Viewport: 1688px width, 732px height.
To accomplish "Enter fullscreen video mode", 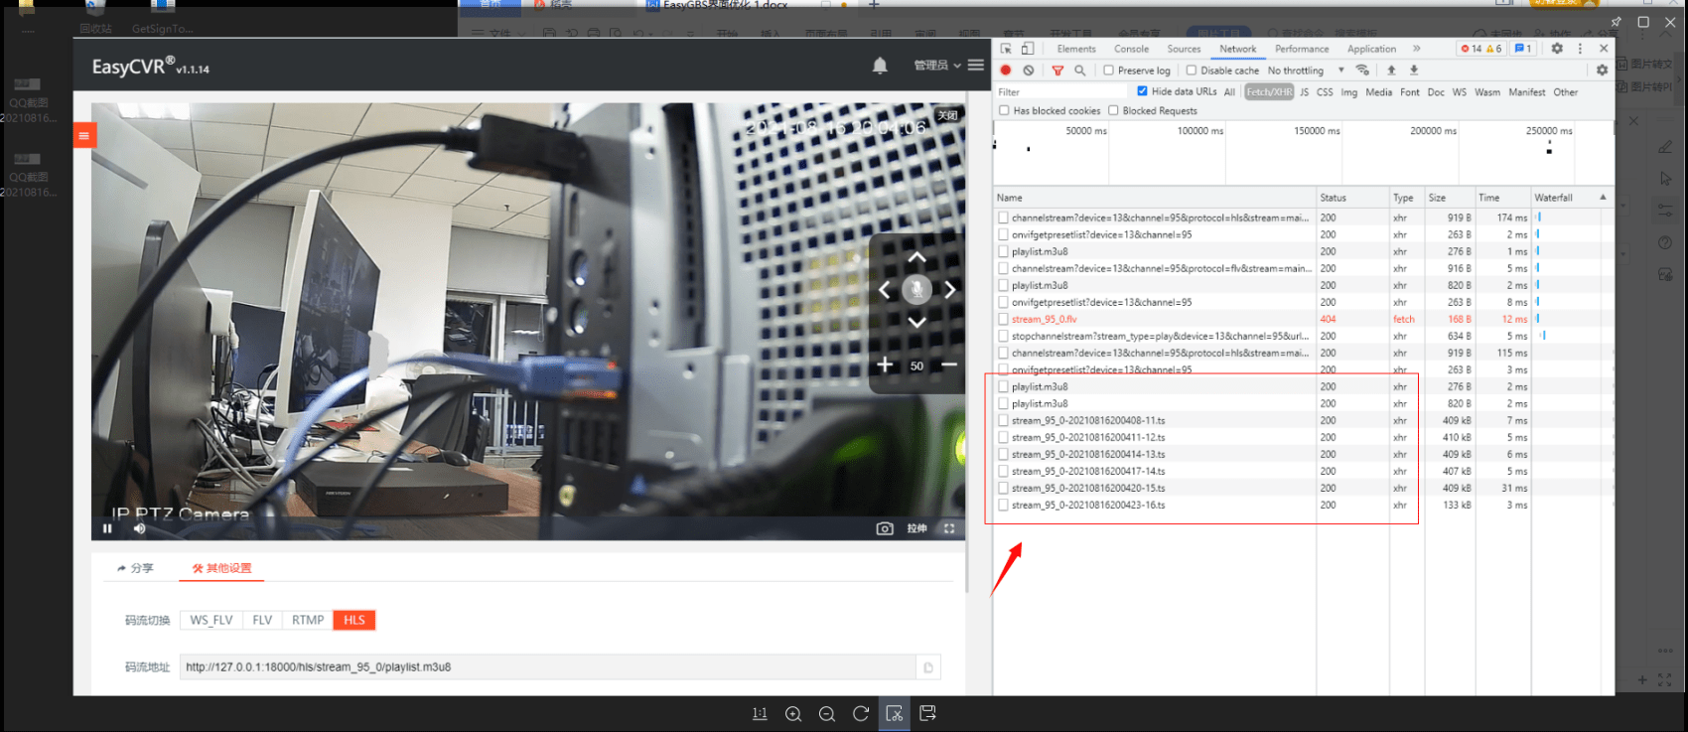I will point(949,528).
